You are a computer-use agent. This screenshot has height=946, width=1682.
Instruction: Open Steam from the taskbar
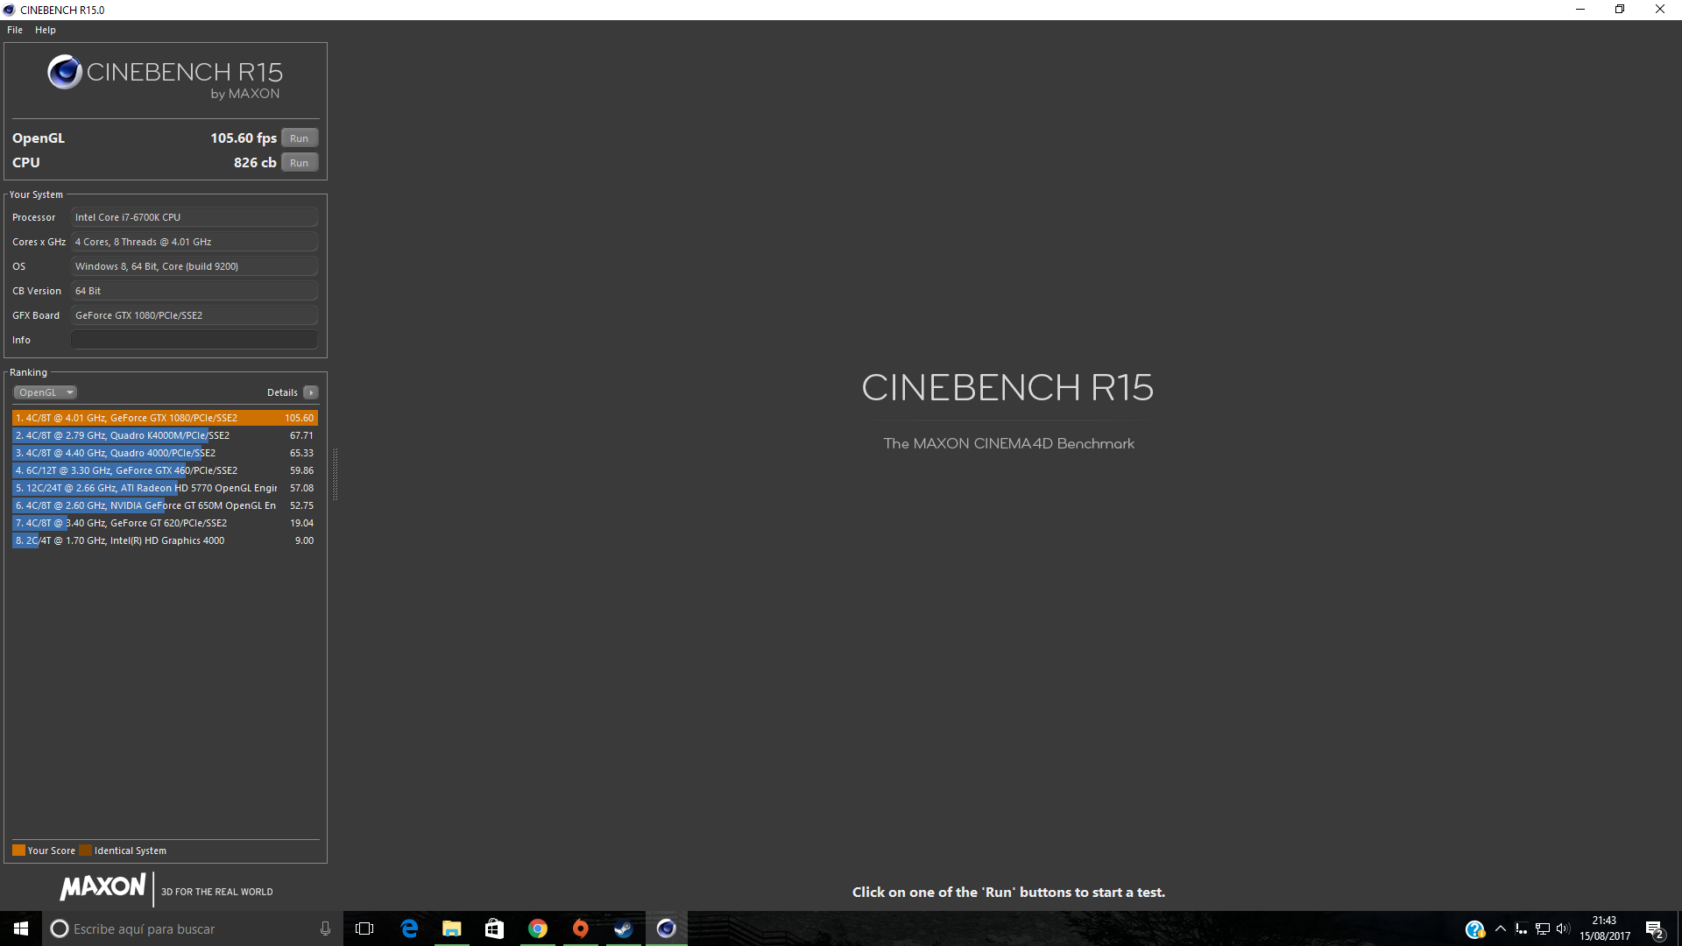pos(623,928)
